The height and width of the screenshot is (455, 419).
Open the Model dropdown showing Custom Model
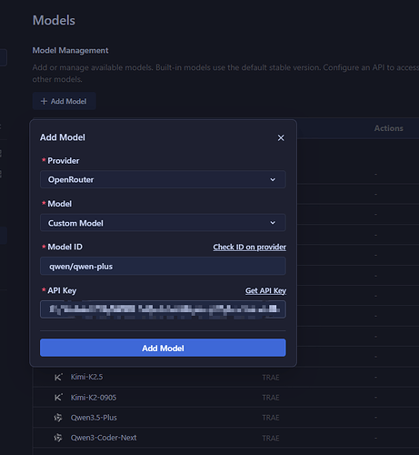click(x=163, y=223)
